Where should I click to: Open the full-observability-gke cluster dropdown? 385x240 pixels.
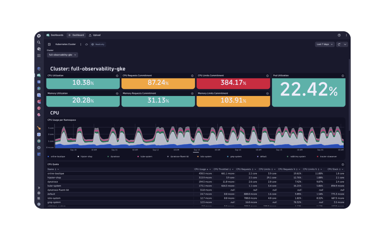tap(62, 55)
